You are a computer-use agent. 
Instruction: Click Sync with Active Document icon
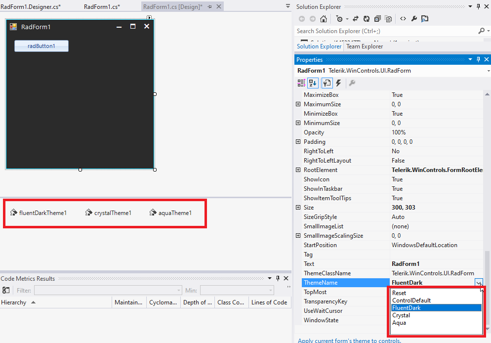coord(356,19)
